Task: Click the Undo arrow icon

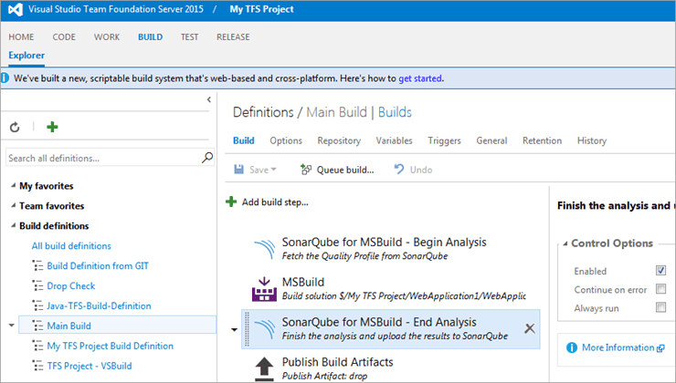Action: (x=399, y=169)
